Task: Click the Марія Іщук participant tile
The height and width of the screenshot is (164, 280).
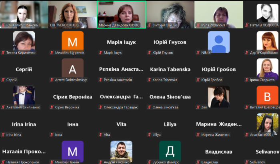Action: pos(121,42)
